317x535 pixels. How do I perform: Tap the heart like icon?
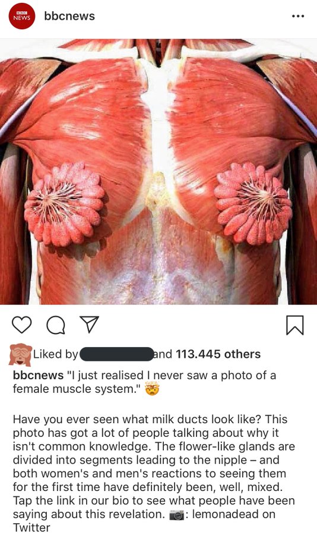point(21,325)
